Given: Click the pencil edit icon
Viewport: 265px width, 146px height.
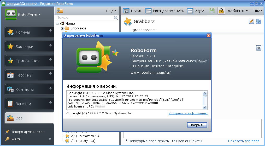Looking at the screenshot, I should click(x=251, y=21).
